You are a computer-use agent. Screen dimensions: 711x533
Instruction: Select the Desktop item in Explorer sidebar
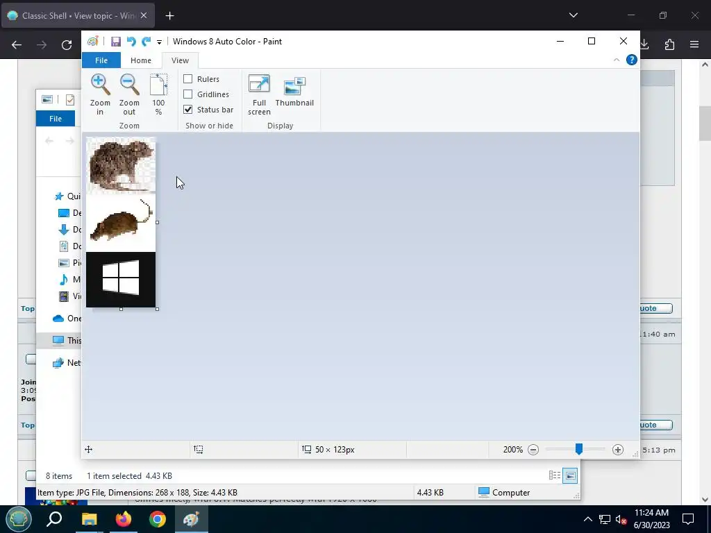(x=70, y=213)
